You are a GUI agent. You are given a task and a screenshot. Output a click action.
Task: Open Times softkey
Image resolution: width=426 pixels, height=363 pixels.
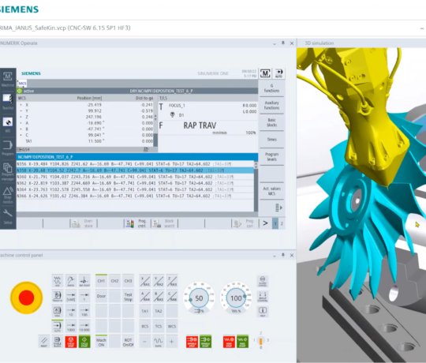pos(271,140)
